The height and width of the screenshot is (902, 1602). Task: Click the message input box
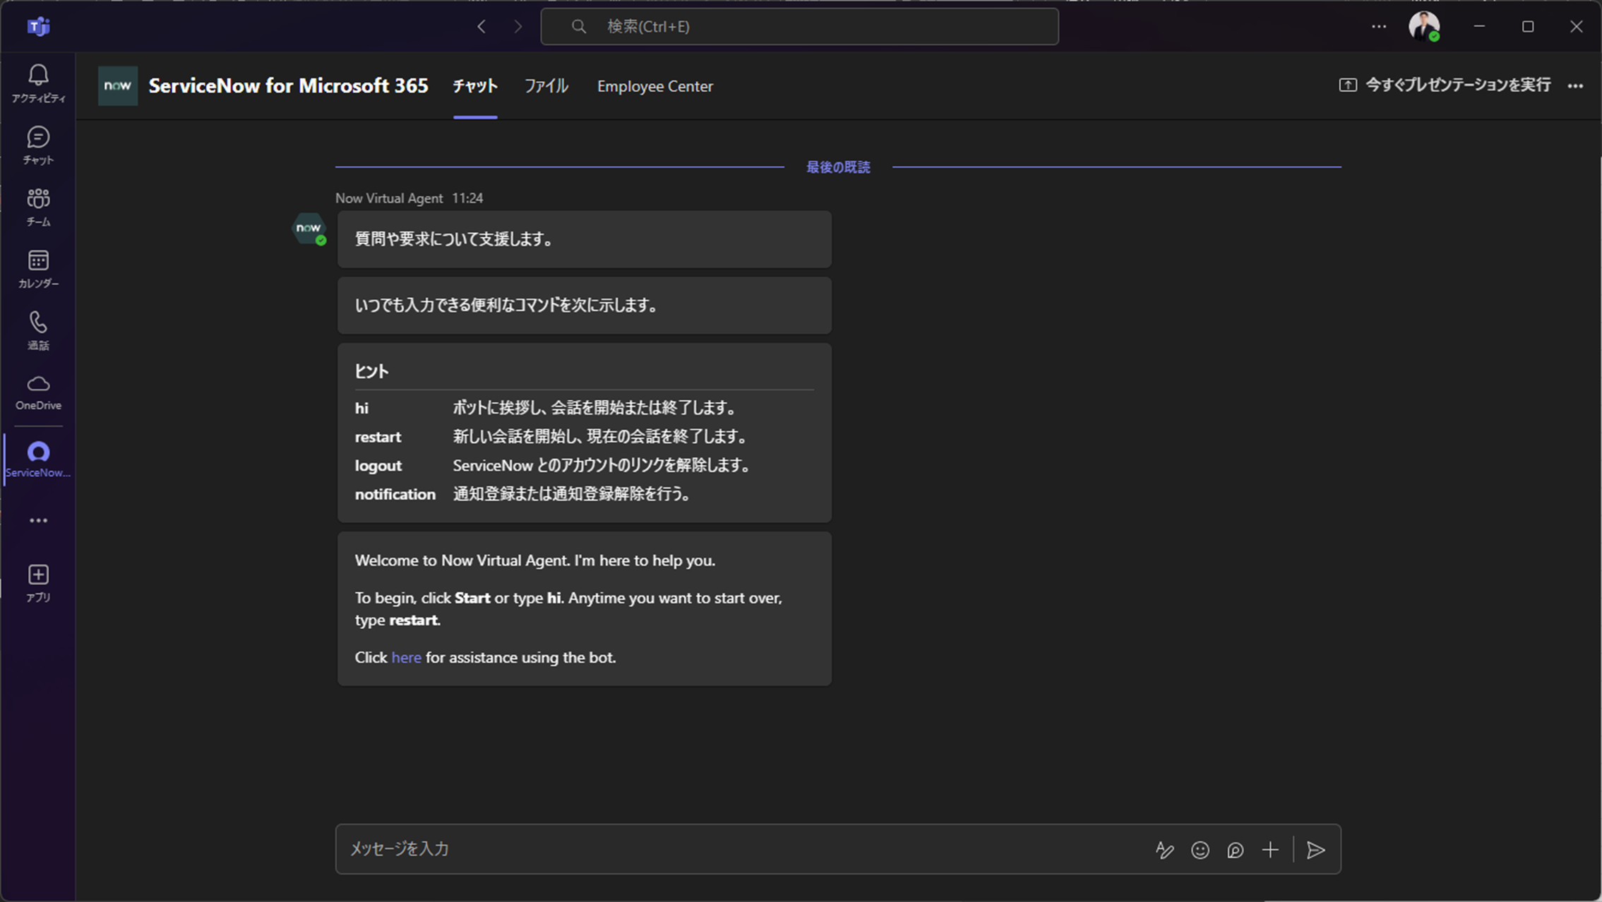pos(741,849)
